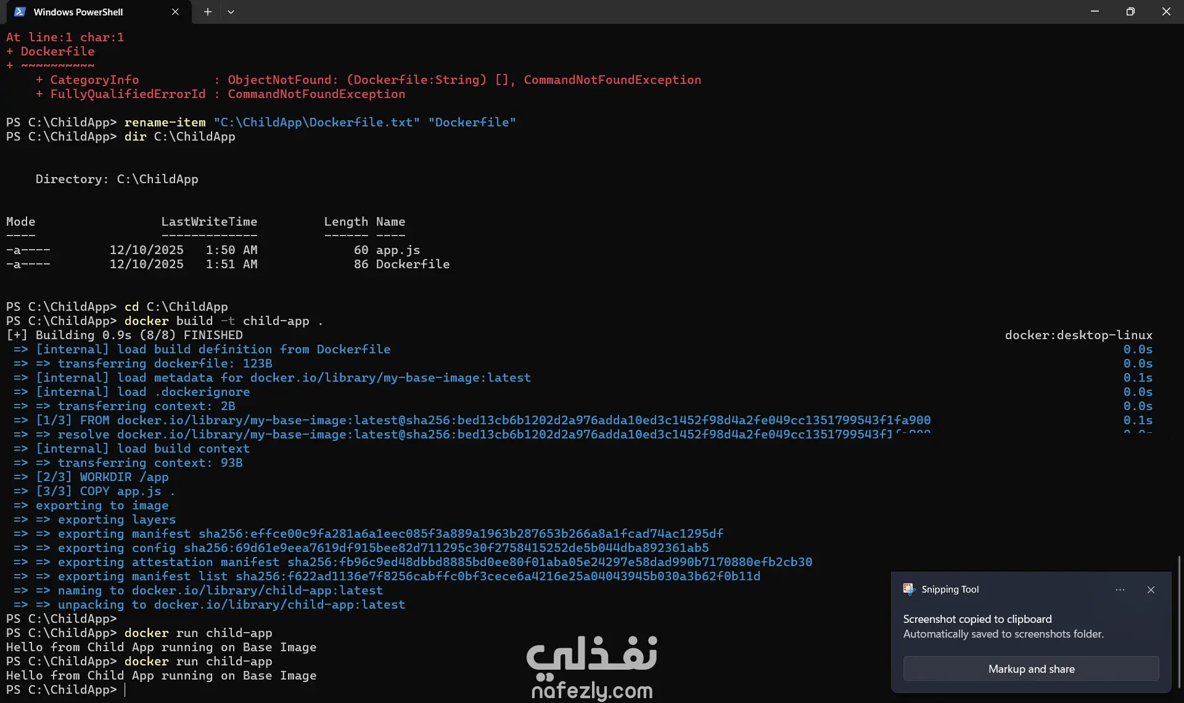Open a new terminal tab with plus
1184x703 pixels.
(208, 12)
